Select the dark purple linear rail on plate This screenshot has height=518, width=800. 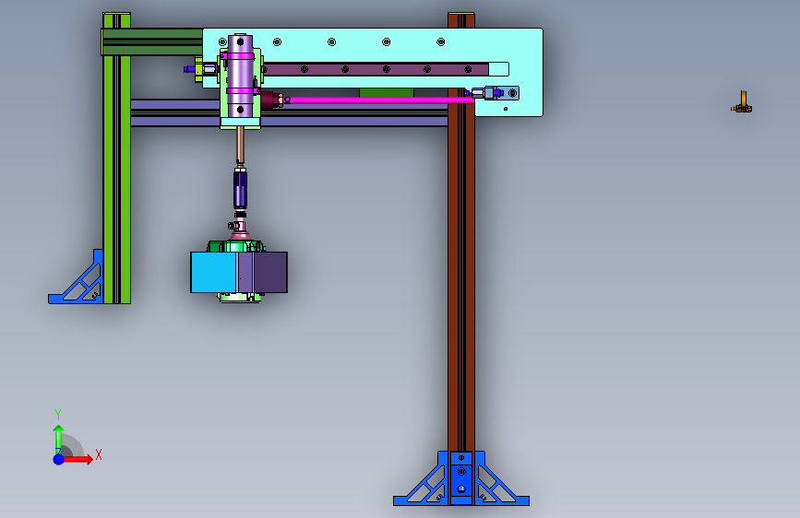tap(375, 69)
